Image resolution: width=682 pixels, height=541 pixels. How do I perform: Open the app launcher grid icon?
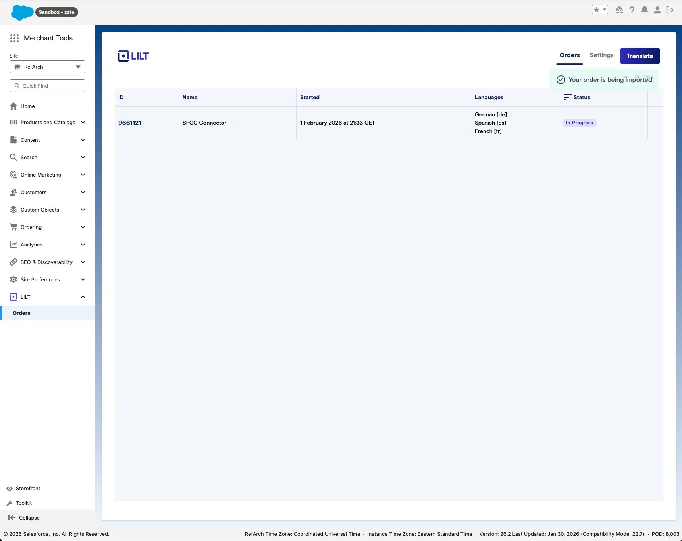(14, 38)
